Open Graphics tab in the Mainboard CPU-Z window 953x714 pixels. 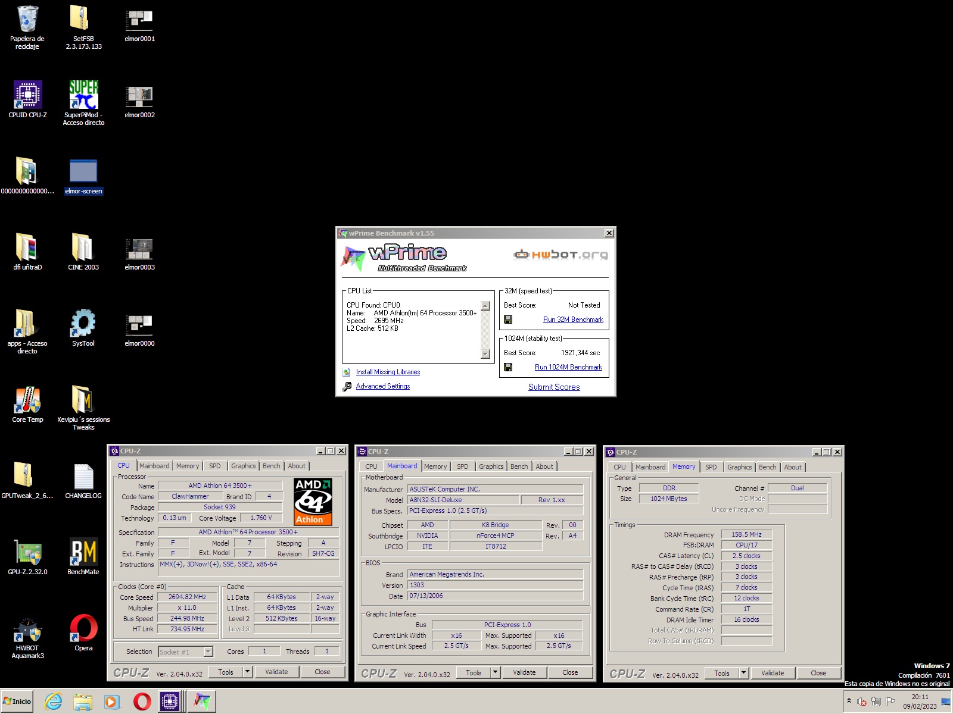tap(491, 466)
